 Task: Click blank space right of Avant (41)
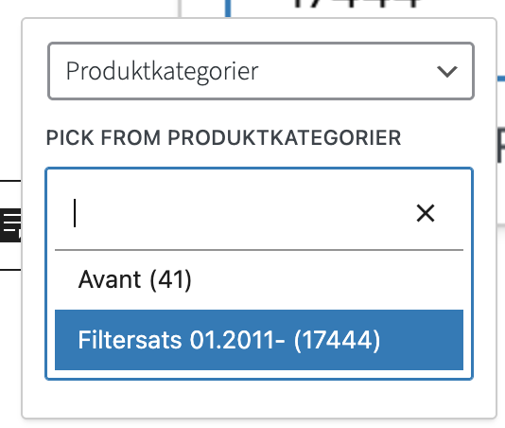327,279
